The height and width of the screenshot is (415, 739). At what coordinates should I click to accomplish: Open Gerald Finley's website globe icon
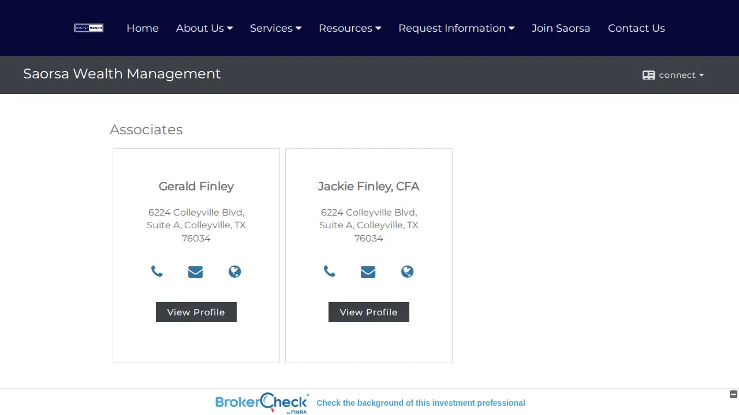(234, 271)
